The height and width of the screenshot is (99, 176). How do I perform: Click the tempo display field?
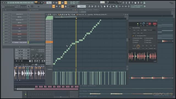click(49, 2)
